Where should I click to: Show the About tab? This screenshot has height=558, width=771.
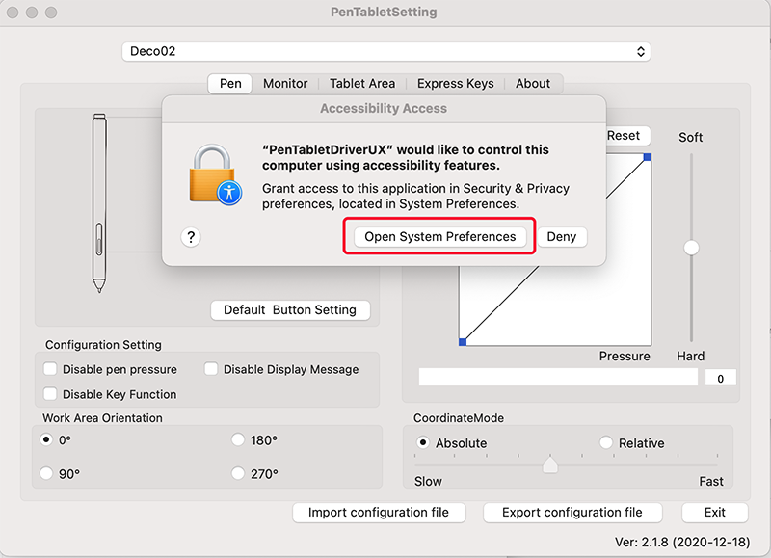pyautogui.click(x=533, y=84)
